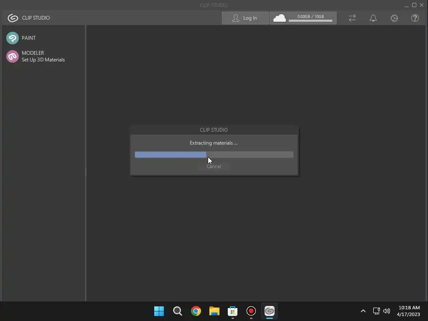Close the CLIP STUDIO window
The image size is (428, 321).
point(422,5)
